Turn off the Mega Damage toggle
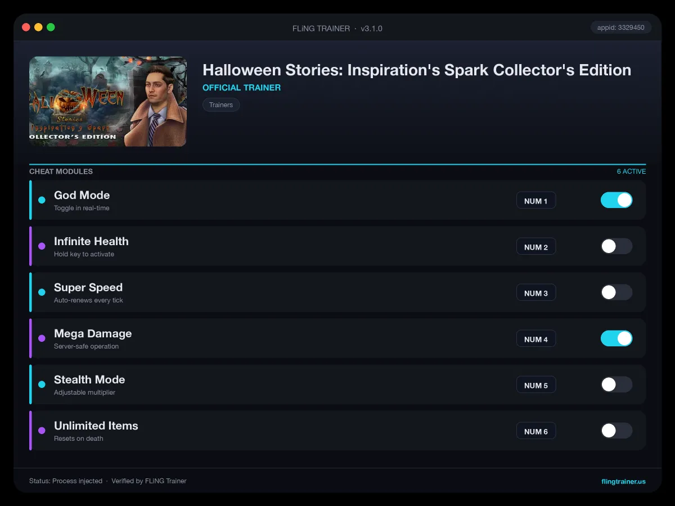 point(616,338)
